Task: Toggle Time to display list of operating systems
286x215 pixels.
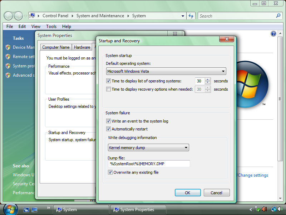Action: 108,81
